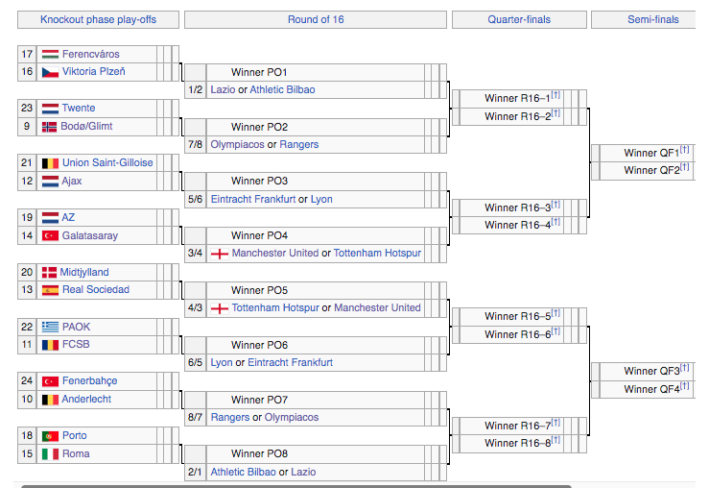
Task: Click the Turkey flag next to Fenerbahçe
Action: 50,381
